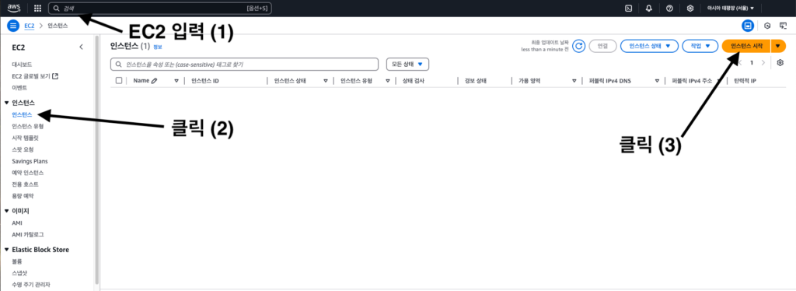
Task: Open the 인스턴스 상태 dropdown button
Action: pos(649,46)
